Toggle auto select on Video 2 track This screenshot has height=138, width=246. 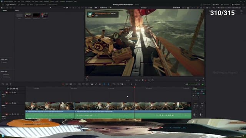coord(13,92)
